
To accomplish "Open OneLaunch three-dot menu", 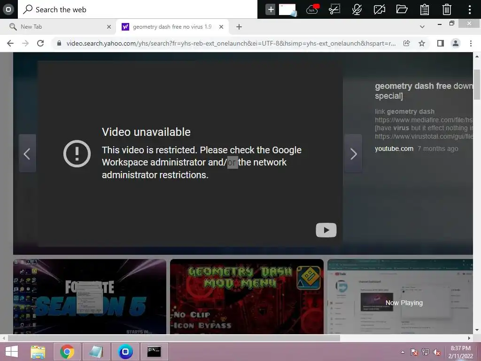I will (470, 9).
